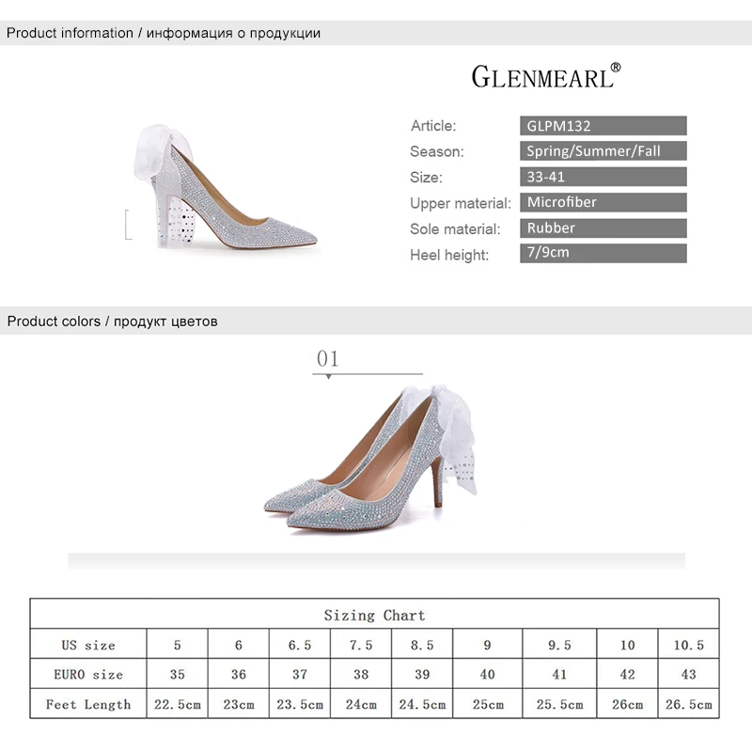752x752 pixels.
Task: Click feet length cell 23cm
Action: [x=239, y=704]
